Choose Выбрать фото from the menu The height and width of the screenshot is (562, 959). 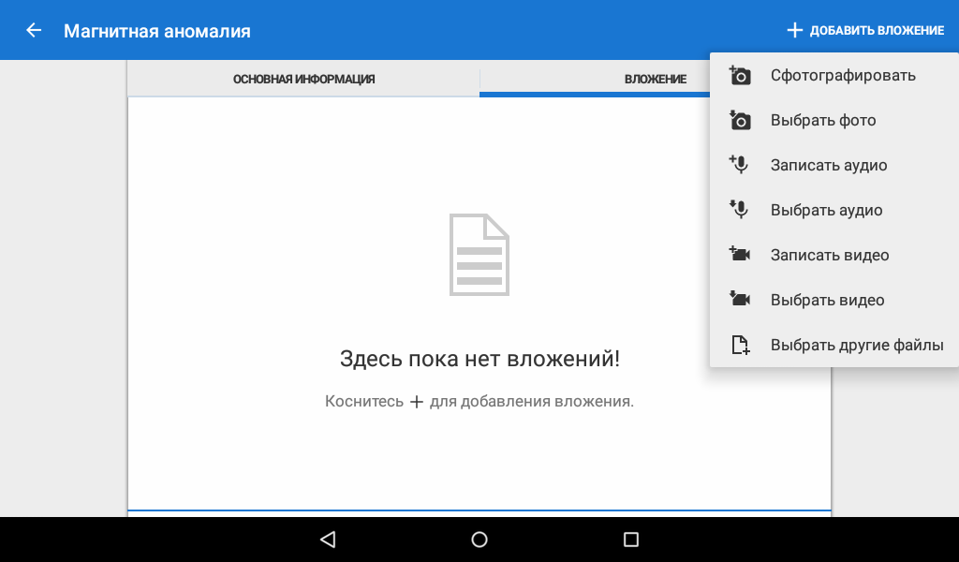click(x=823, y=121)
